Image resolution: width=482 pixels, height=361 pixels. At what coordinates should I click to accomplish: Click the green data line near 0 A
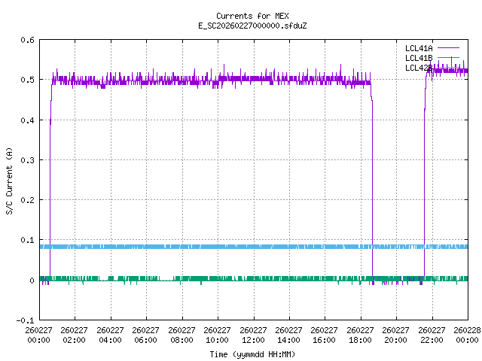(226, 278)
